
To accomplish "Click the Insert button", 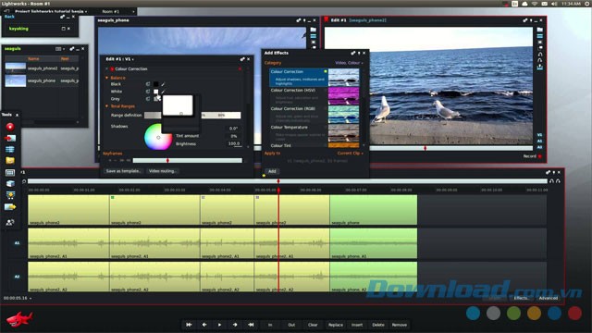I will coord(357,325).
